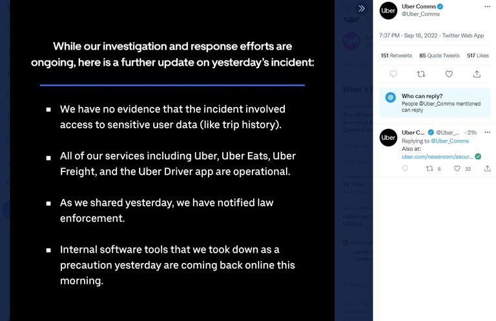
Task: Click the Uber Comms profile avatar at top
Action: point(388,10)
